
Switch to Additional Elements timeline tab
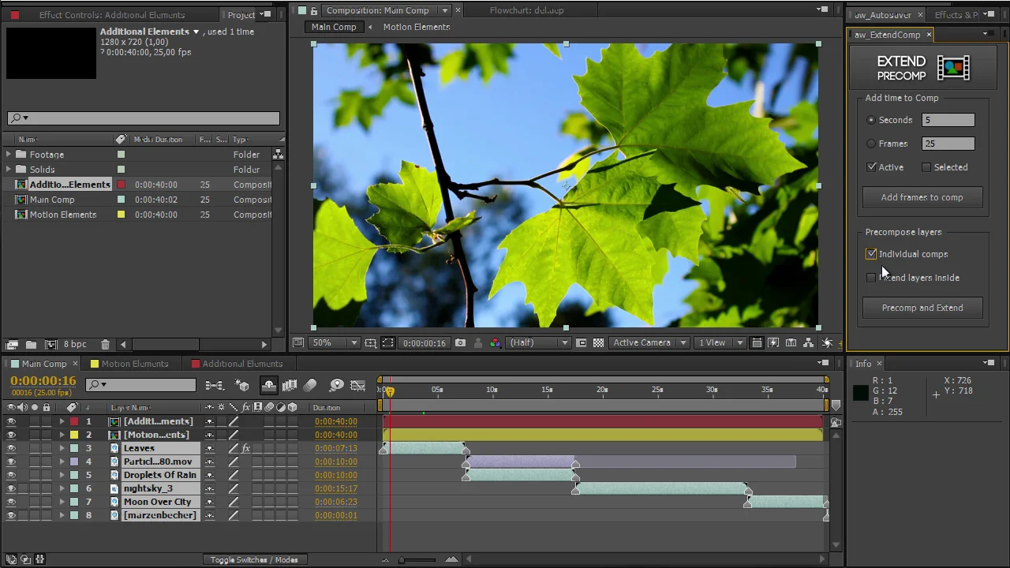point(242,364)
